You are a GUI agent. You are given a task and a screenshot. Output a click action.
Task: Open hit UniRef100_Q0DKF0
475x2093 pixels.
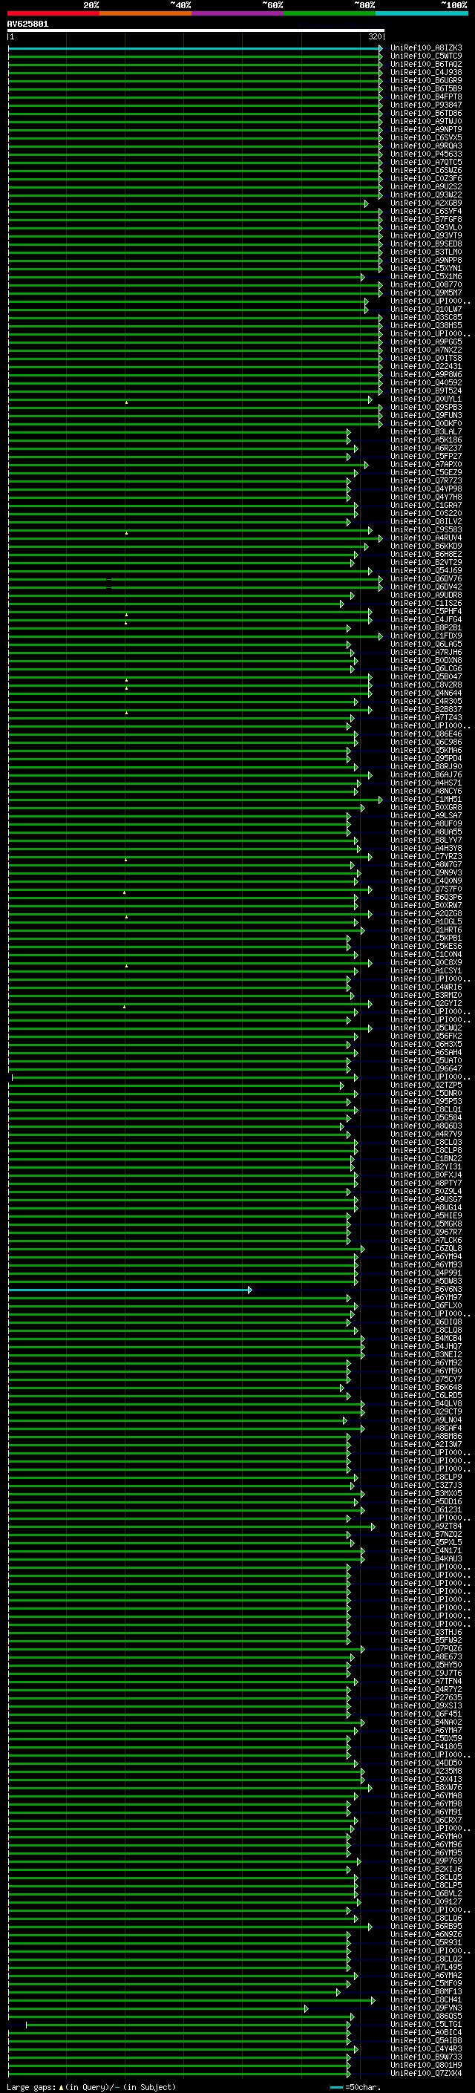point(426,423)
